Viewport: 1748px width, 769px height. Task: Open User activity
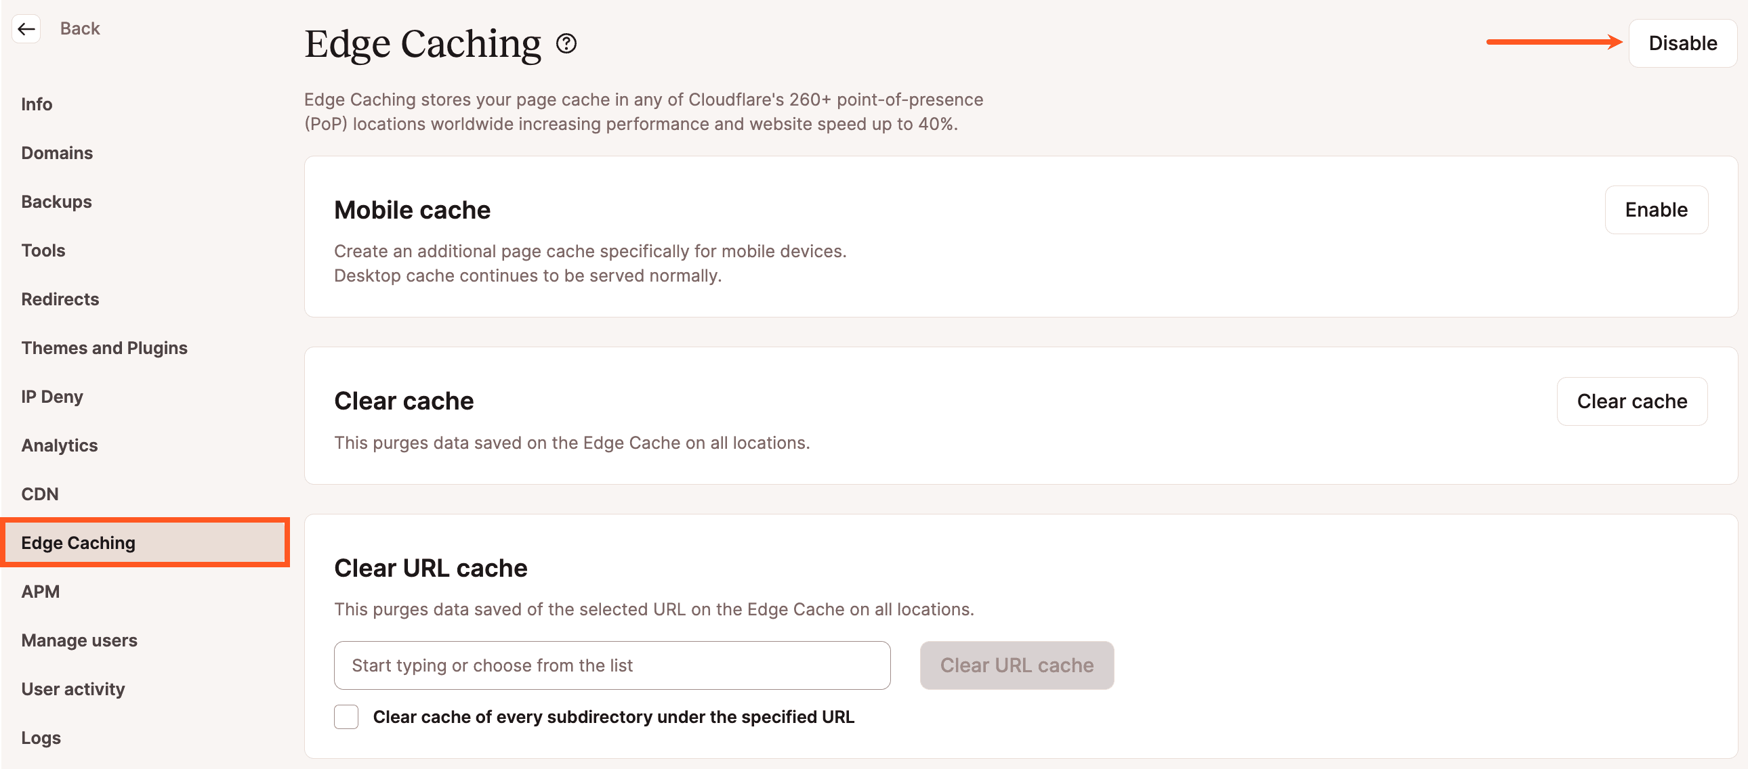click(x=72, y=688)
